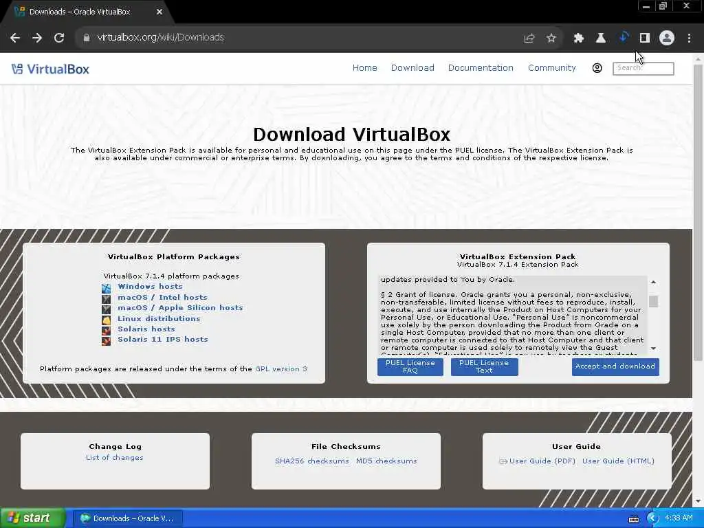Open macOS / Apple Silicon hosts link
Image resolution: width=704 pixels, height=528 pixels.
click(x=180, y=307)
